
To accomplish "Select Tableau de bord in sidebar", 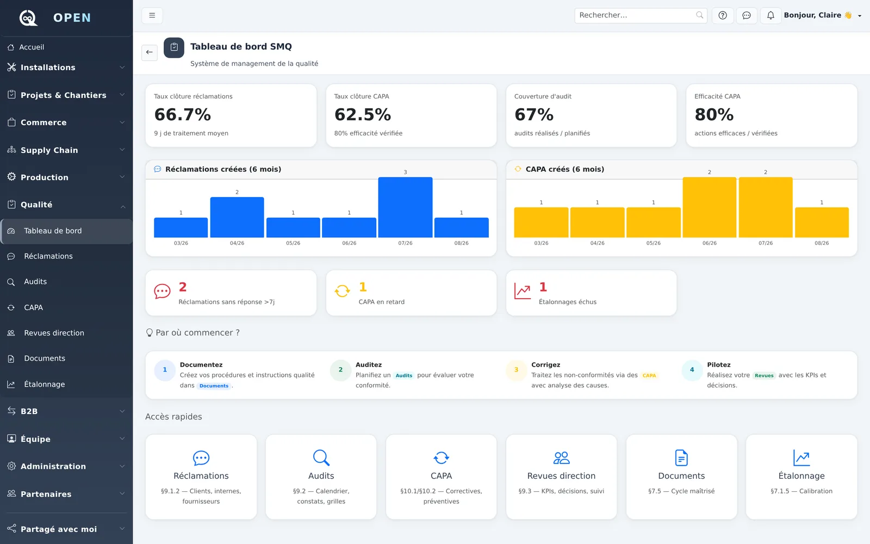I will (66, 231).
